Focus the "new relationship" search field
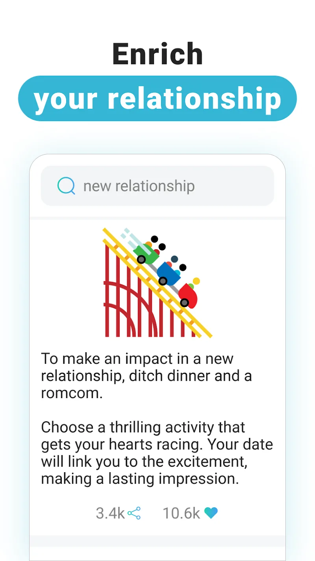The height and width of the screenshot is (561, 315). click(x=157, y=186)
